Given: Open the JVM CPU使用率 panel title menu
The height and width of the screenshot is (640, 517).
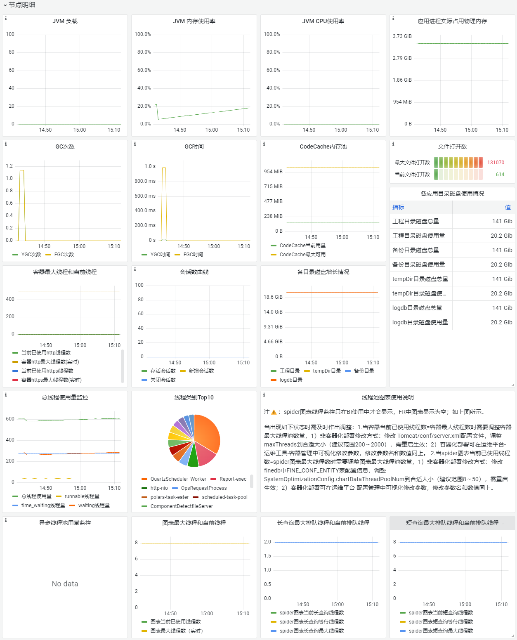Looking at the screenshot, I should pyautogui.click(x=323, y=21).
